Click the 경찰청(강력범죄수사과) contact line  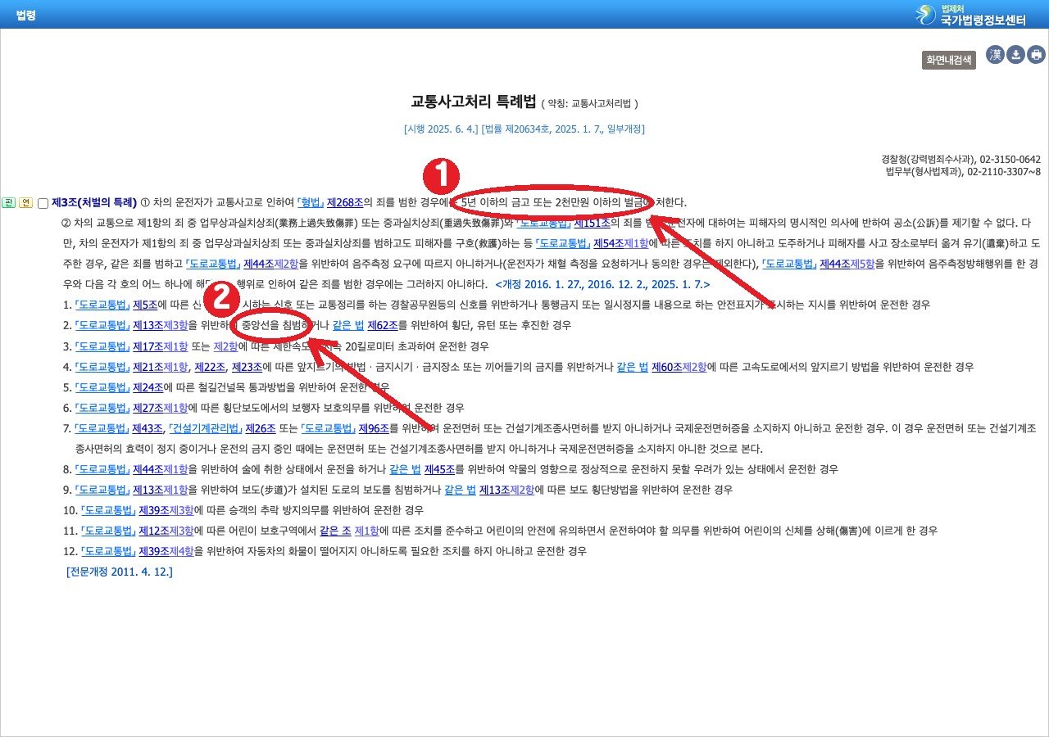(x=960, y=160)
